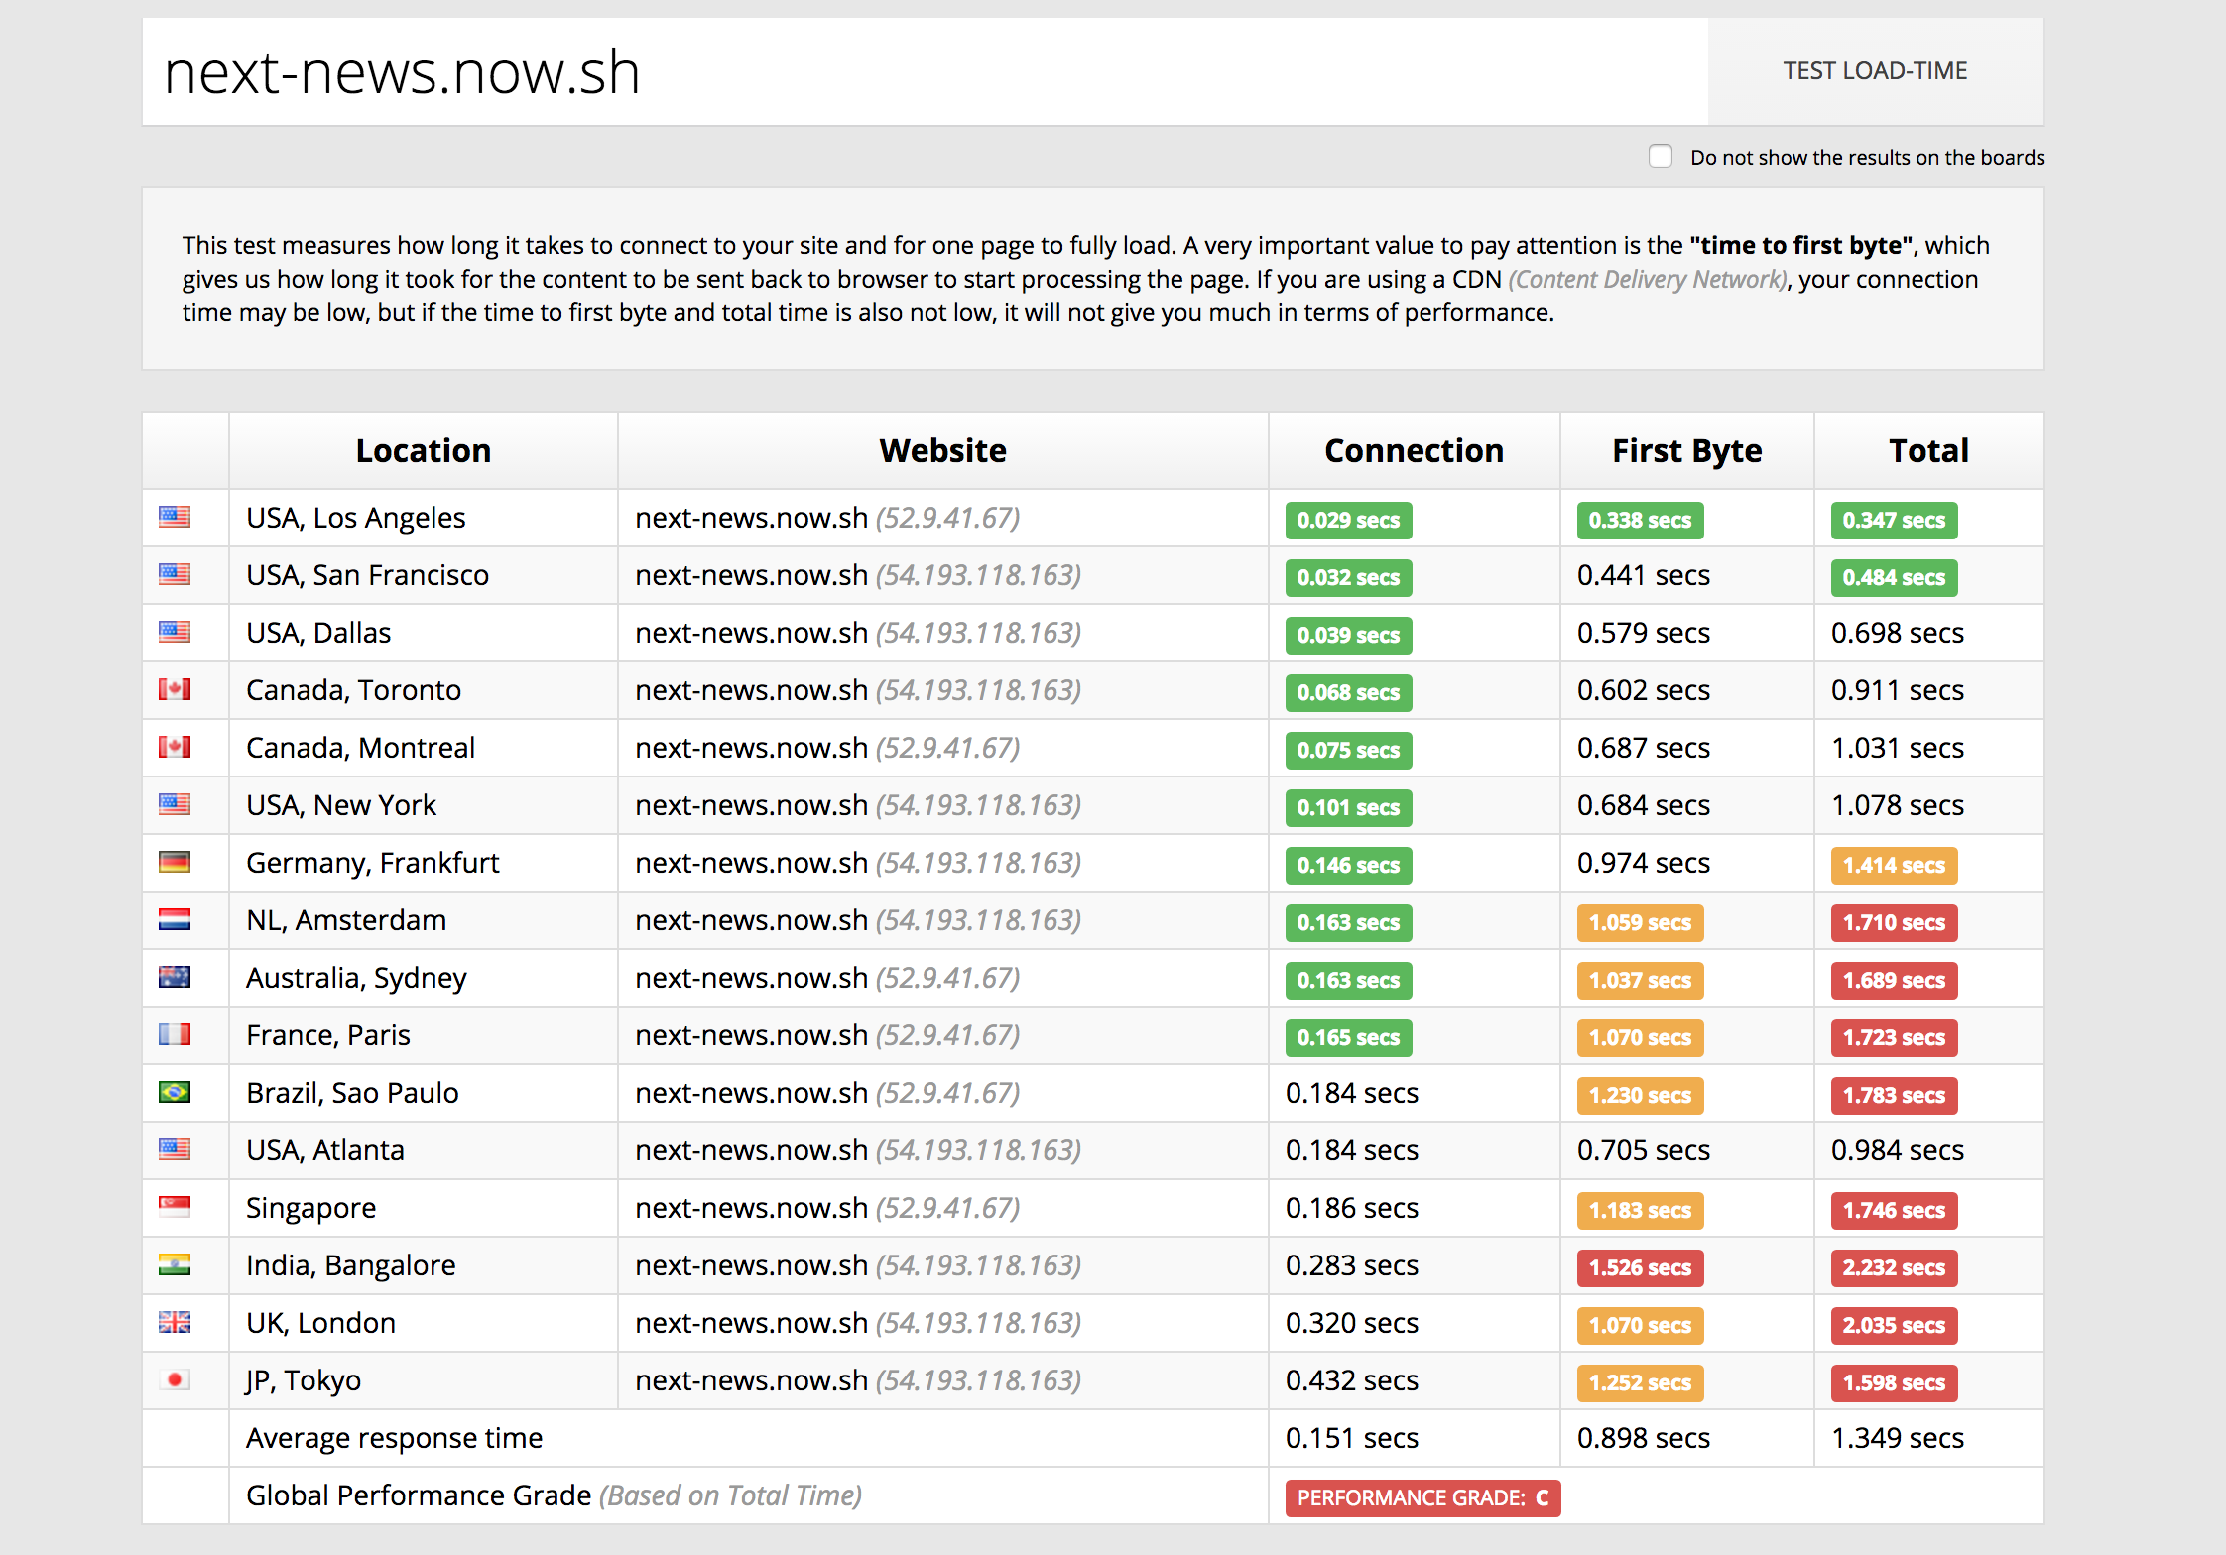Image resolution: width=2226 pixels, height=1555 pixels.
Task: Click the Canada flag beside Toronto
Action: pos(175,689)
